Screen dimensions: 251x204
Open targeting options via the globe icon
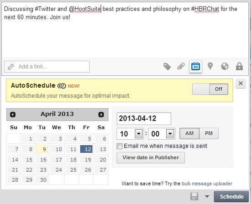(225, 66)
